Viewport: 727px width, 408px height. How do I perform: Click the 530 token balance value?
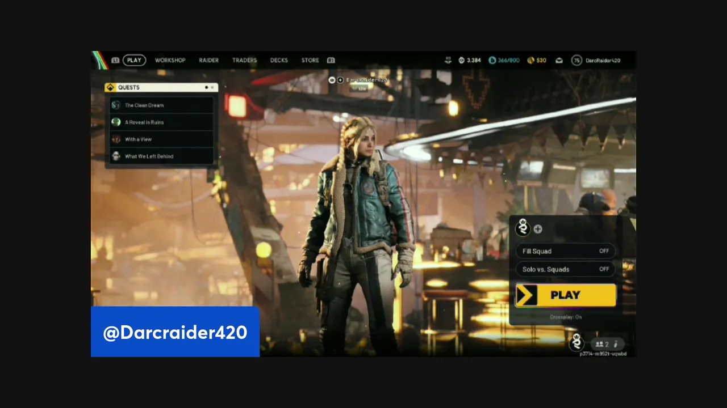(541, 60)
